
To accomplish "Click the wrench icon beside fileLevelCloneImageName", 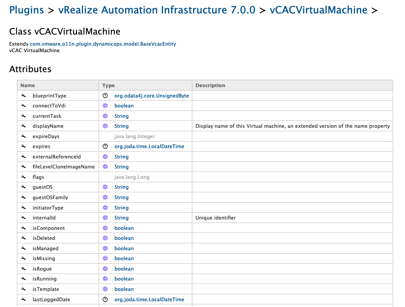I will point(23,167).
